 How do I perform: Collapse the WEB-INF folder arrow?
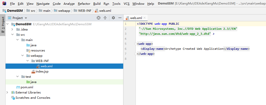27,61
